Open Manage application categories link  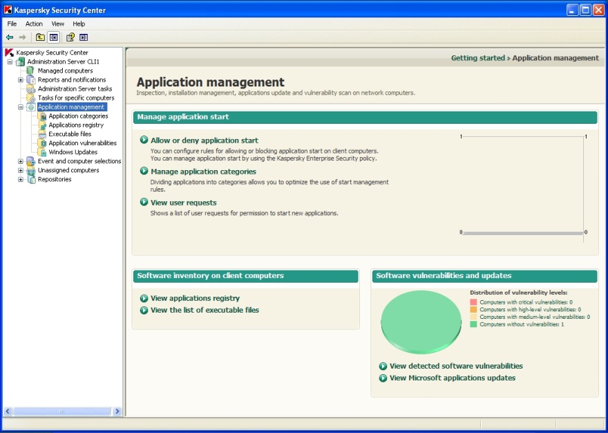(x=203, y=172)
